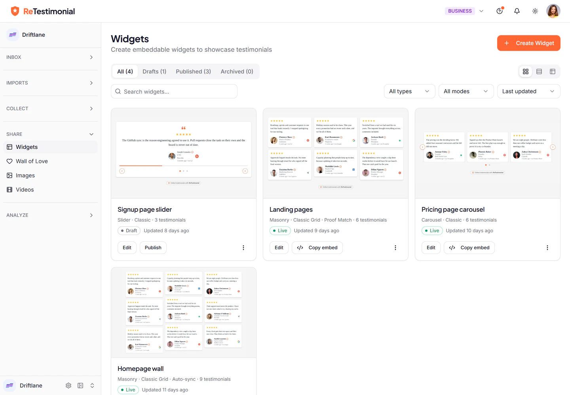Expand the ANALYZE section

(x=50, y=215)
